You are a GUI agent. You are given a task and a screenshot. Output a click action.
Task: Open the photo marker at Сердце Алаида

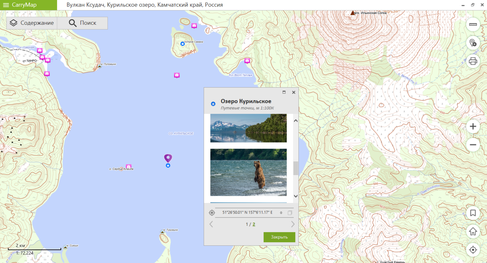[x=129, y=166]
